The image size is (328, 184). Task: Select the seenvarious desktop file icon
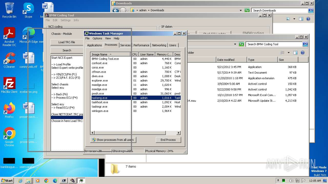[x=28, y=163]
